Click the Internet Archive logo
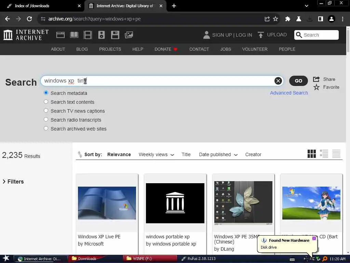 (x=26, y=35)
